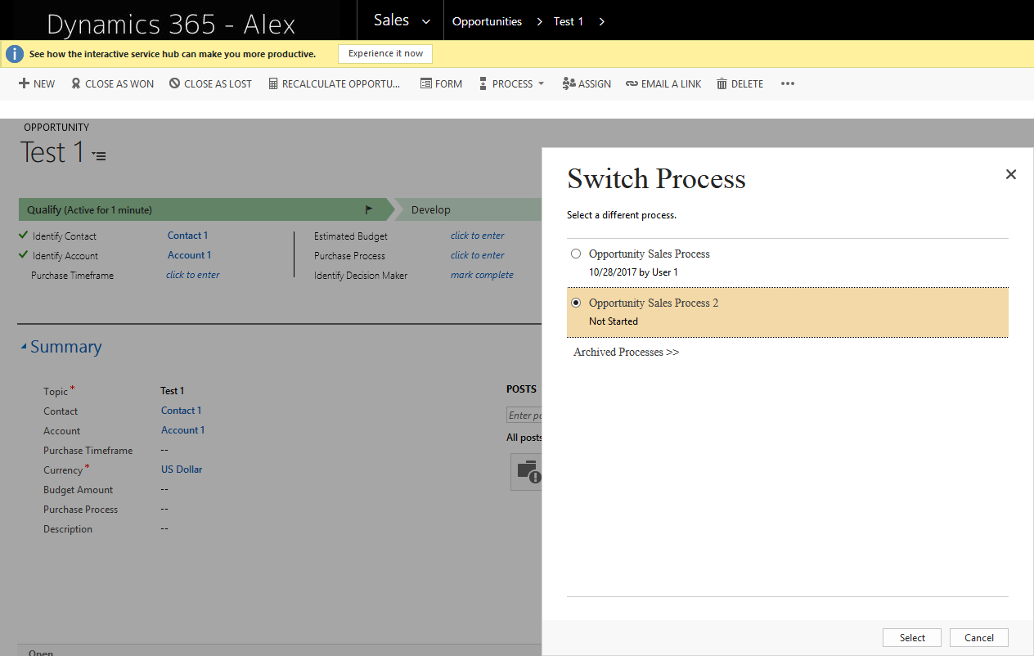Select the Opportunity Sales Process 2 radio button

pos(576,302)
